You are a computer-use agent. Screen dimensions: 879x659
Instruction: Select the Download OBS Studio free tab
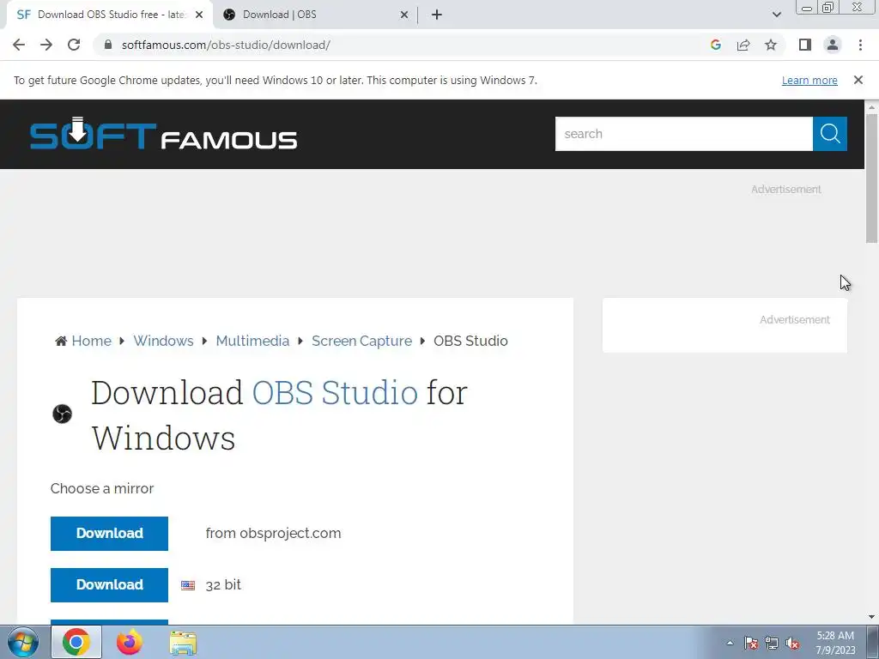click(111, 15)
